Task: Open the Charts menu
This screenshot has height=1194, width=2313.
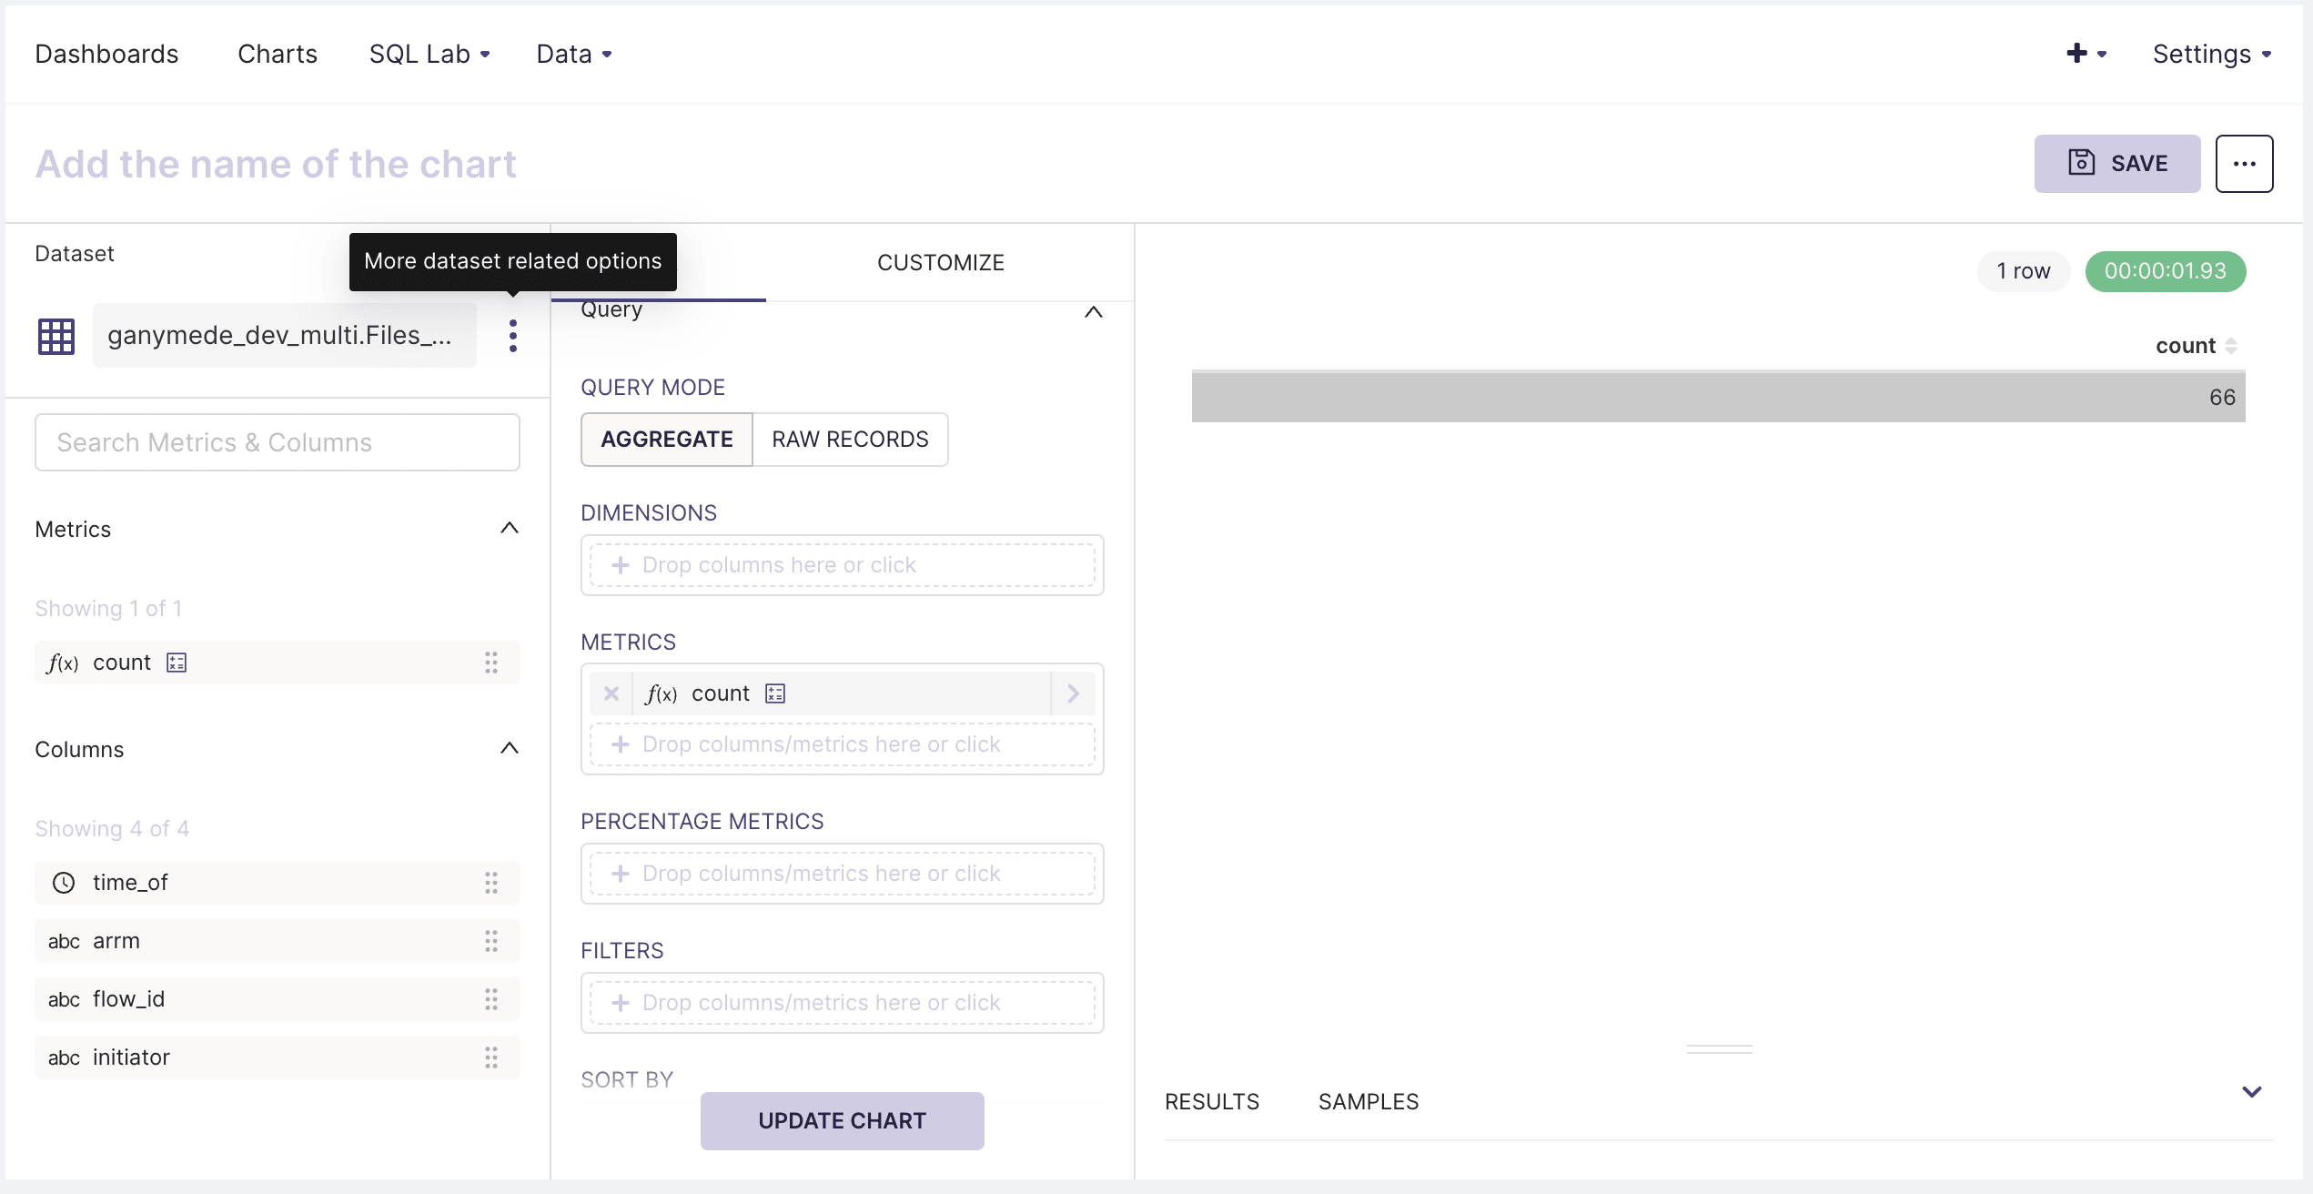Action: pyautogui.click(x=276, y=54)
